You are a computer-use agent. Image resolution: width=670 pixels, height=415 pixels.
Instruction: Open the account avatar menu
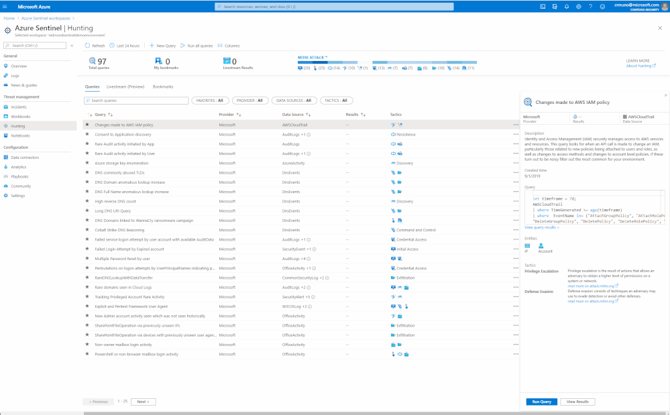coord(665,7)
